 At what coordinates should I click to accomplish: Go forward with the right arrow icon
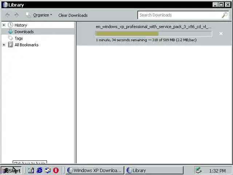point(16,15)
